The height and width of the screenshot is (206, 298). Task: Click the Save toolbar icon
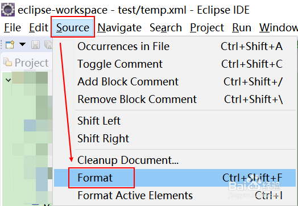point(35,44)
